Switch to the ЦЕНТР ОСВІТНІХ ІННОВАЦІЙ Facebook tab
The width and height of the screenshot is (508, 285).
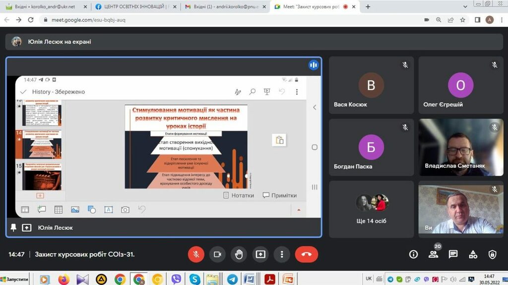(134, 7)
